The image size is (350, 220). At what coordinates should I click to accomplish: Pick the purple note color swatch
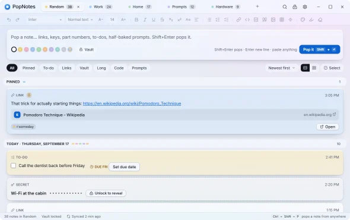(52, 49)
